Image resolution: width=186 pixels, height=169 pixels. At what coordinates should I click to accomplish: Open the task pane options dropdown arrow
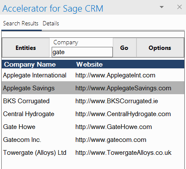pyautogui.click(x=161, y=7)
